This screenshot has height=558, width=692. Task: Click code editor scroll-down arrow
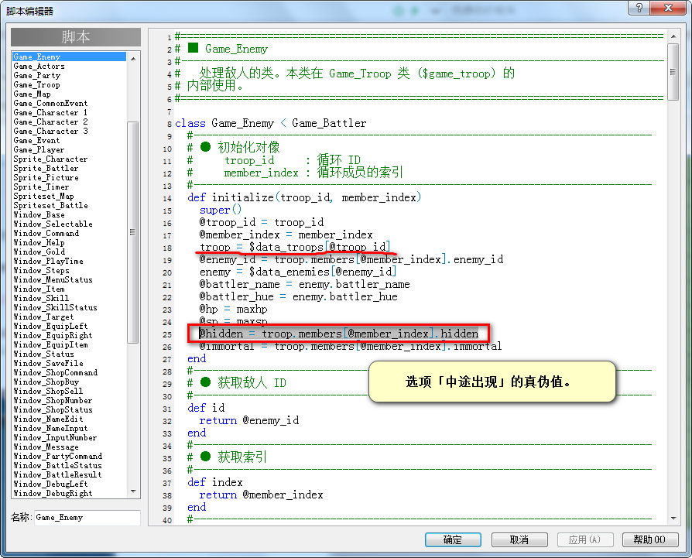pos(673,519)
